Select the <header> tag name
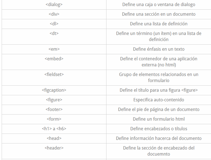Screen dimensions: 211x160 tap(54, 148)
